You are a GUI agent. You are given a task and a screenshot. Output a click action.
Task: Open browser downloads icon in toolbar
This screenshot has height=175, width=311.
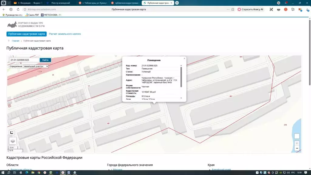[307, 9]
